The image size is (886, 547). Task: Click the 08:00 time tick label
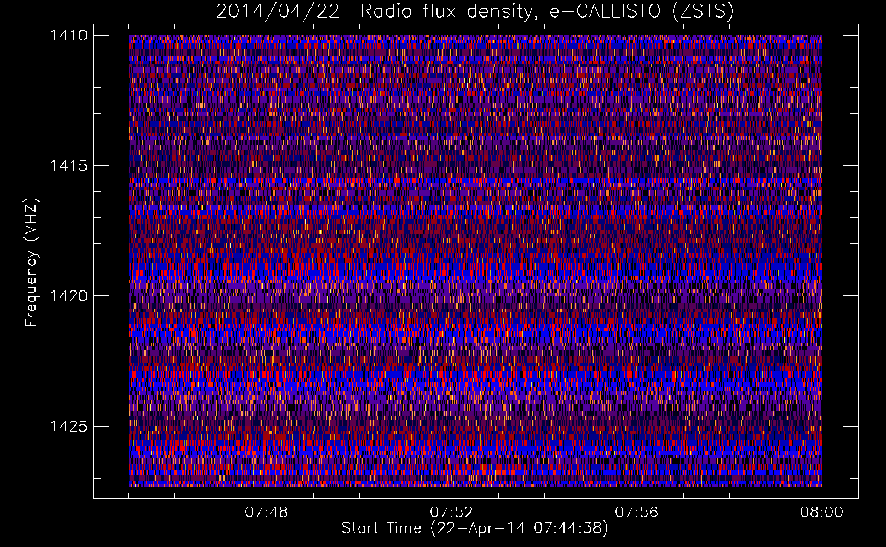coord(821,513)
